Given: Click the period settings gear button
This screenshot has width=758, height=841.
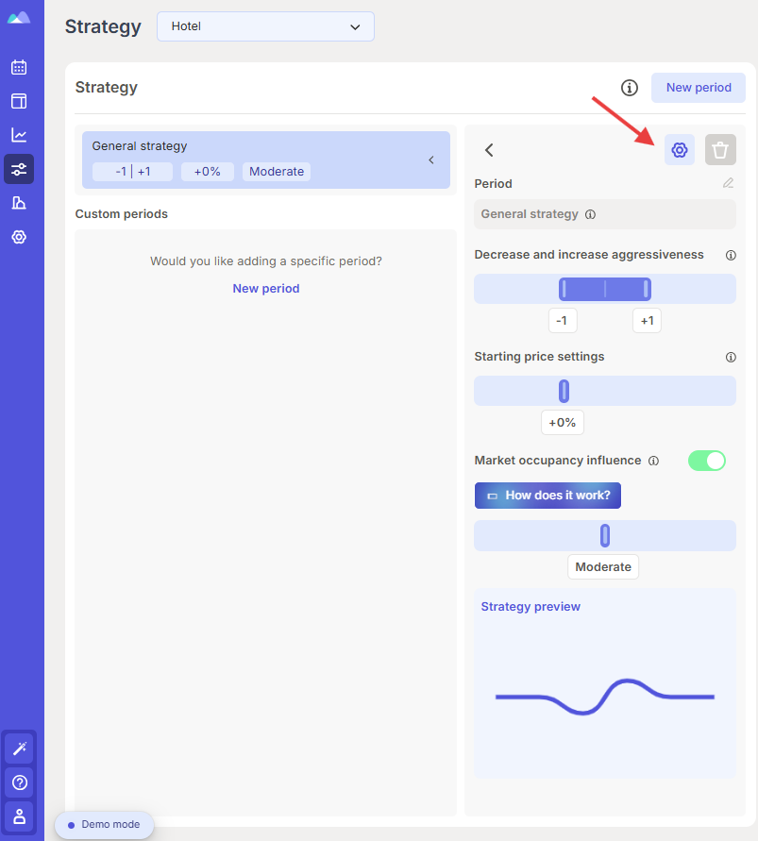Looking at the screenshot, I should (x=679, y=150).
